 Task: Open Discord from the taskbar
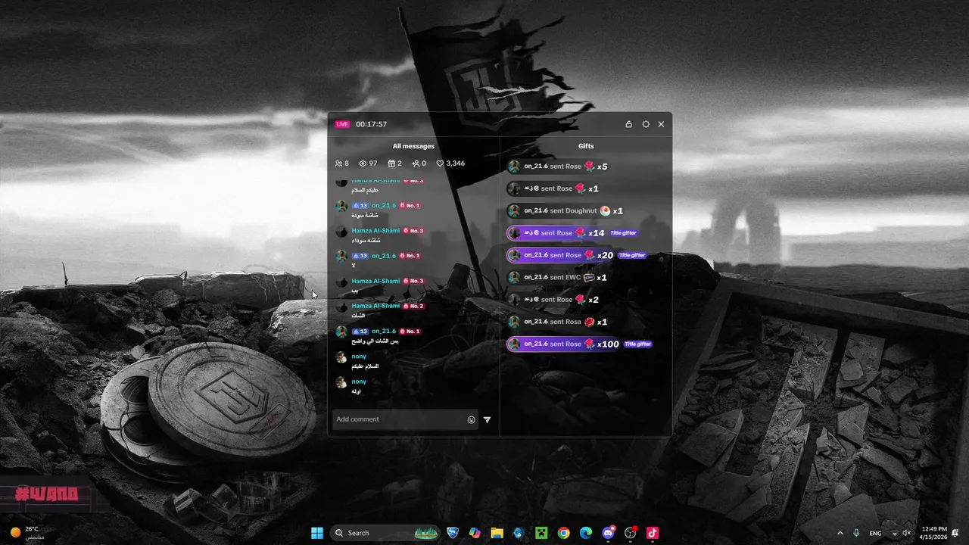coord(608,533)
